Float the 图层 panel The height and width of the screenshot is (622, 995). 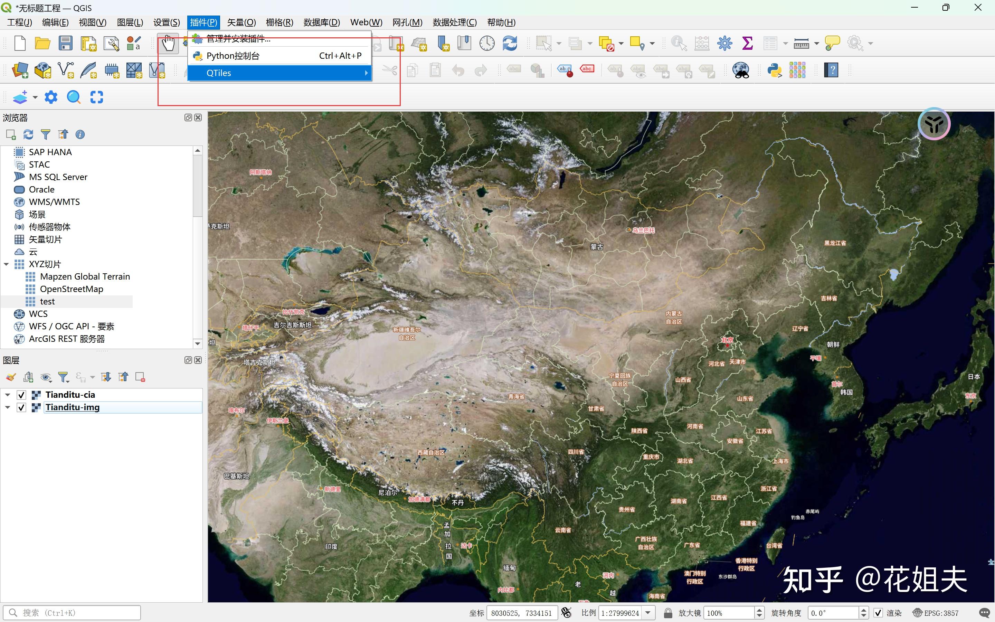pyautogui.click(x=188, y=360)
